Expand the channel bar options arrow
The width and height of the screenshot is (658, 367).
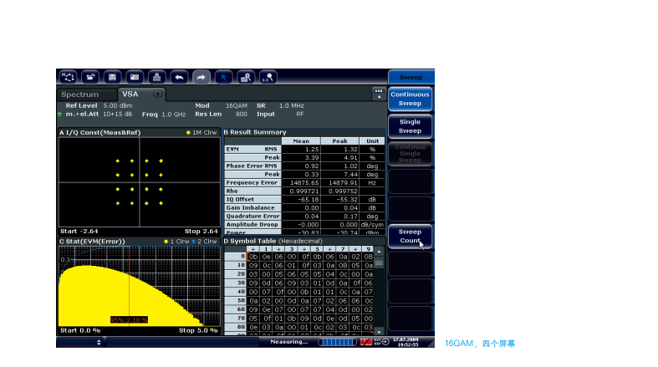[379, 94]
